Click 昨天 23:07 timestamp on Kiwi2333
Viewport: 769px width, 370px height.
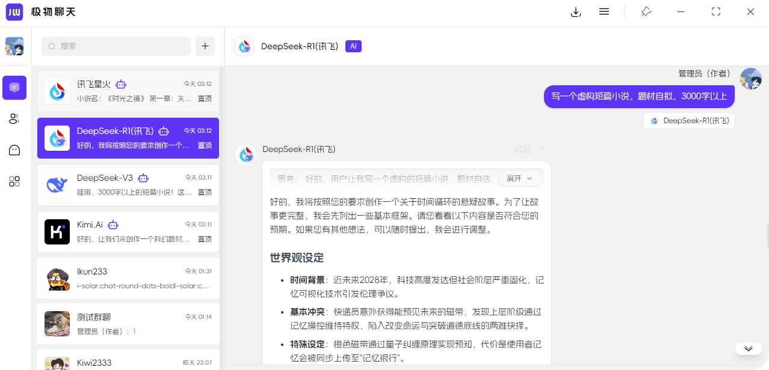pos(197,363)
